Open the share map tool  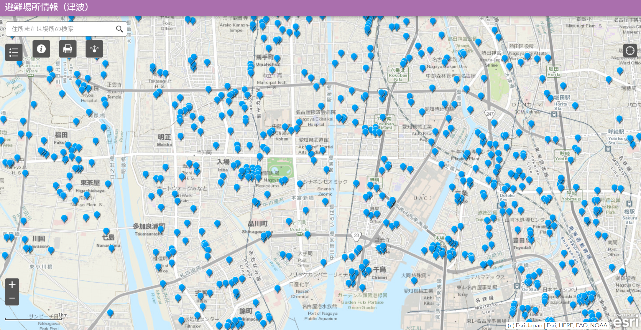point(94,49)
